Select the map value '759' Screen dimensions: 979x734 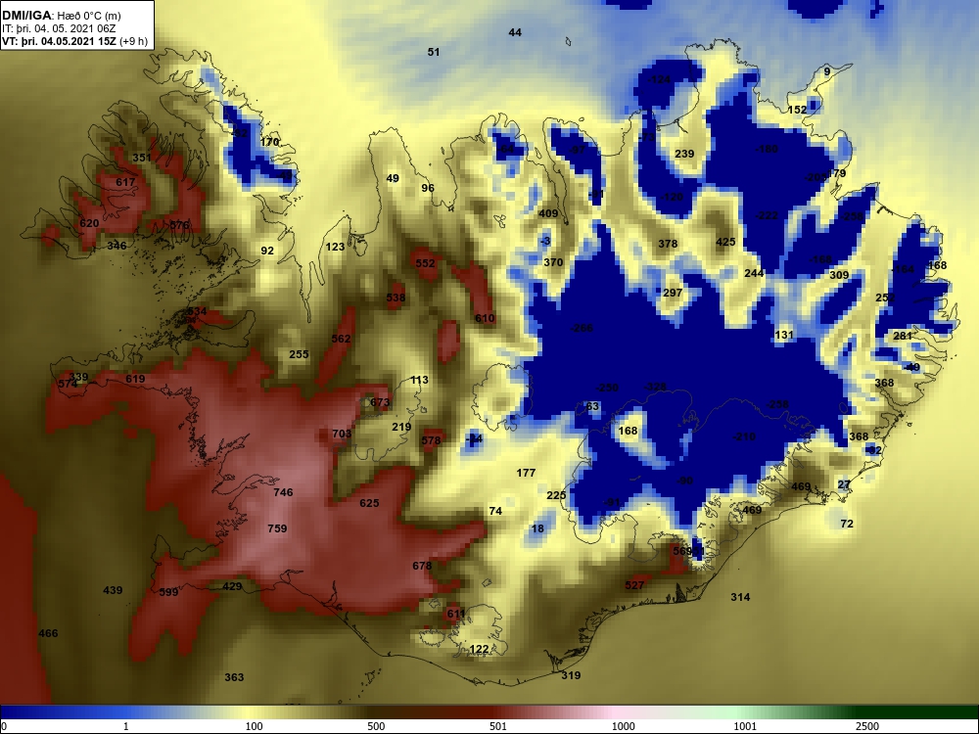pyautogui.click(x=277, y=528)
